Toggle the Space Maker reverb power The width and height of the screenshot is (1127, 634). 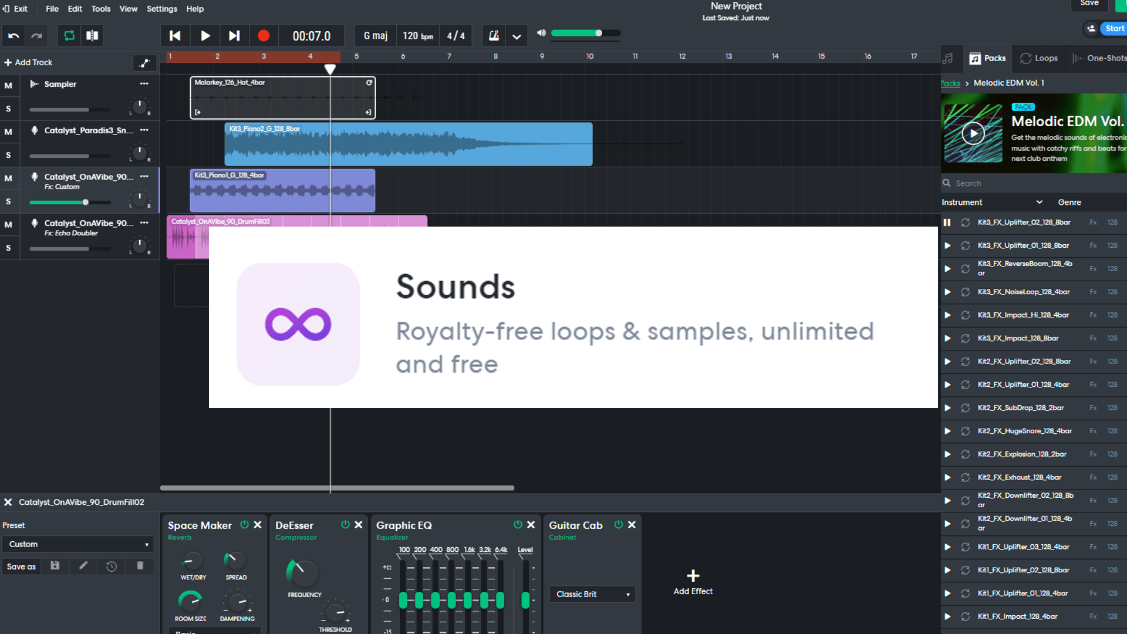244,525
